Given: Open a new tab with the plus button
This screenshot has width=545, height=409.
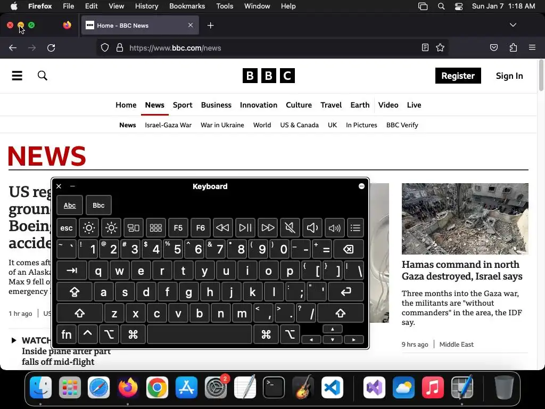Looking at the screenshot, I should pos(210,26).
